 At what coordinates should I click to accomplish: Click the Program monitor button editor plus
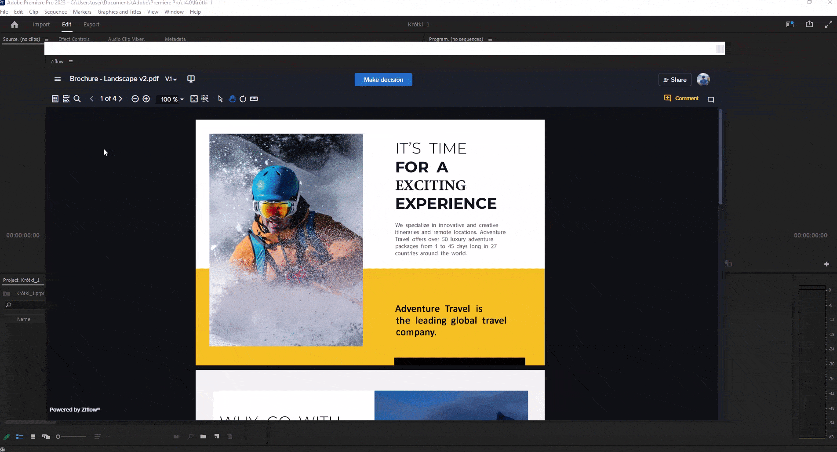click(x=826, y=264)
